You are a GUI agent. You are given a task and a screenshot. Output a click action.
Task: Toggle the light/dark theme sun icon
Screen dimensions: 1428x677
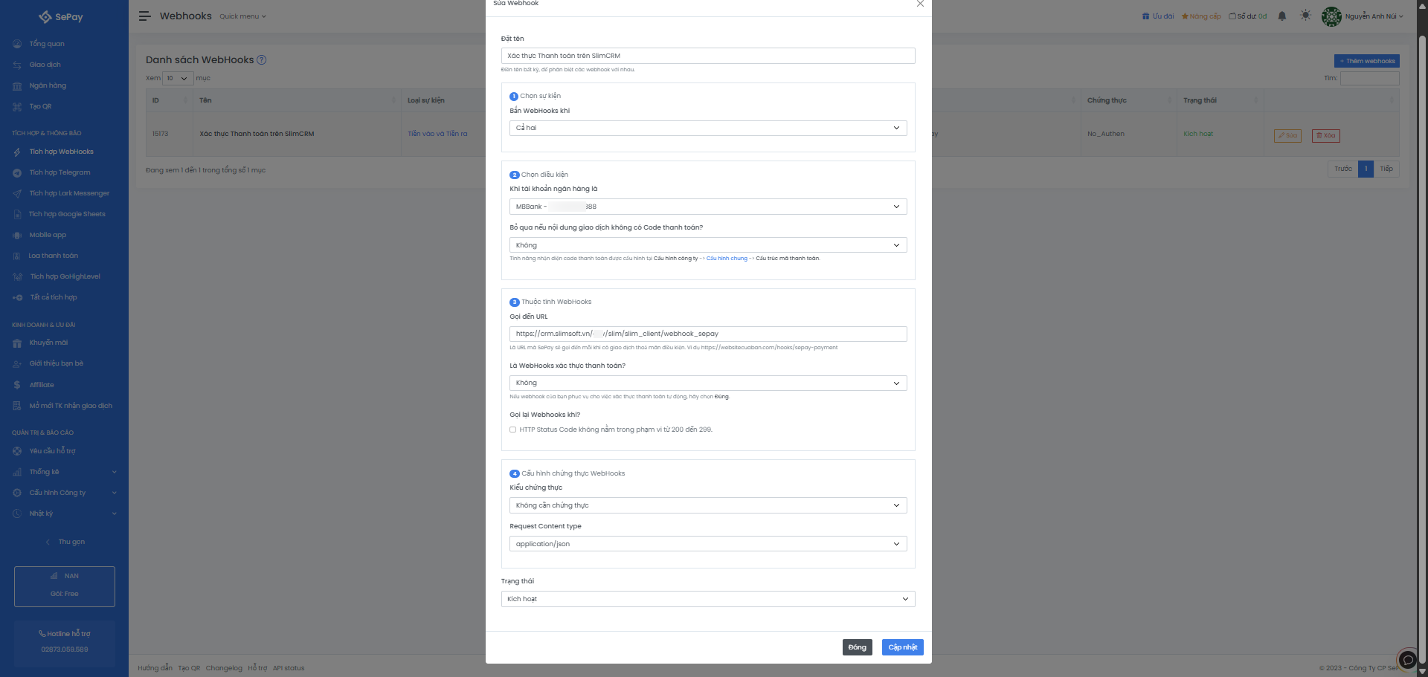tap(1305, 16)
